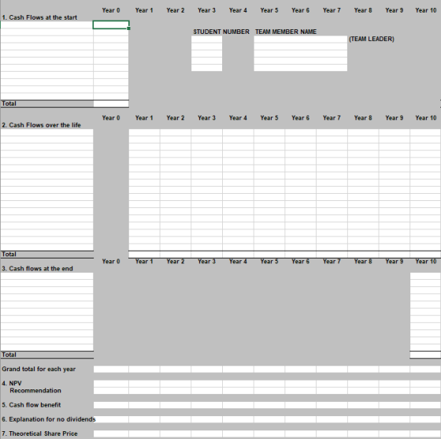Screen dimensions: 441x439
Task: Click the Year 7 header above Cash Flows over the life
Action: 332,118
